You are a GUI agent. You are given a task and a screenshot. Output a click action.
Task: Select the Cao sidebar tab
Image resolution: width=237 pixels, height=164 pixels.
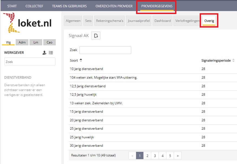50,42
